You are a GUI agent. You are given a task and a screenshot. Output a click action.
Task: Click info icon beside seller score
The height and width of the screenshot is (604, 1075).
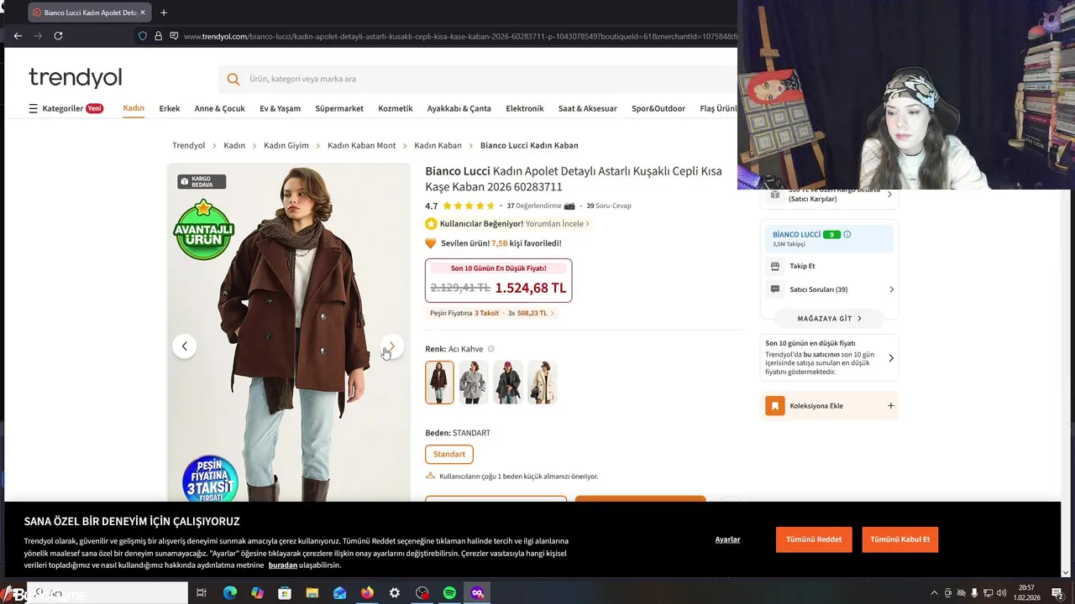coord(847,234)
